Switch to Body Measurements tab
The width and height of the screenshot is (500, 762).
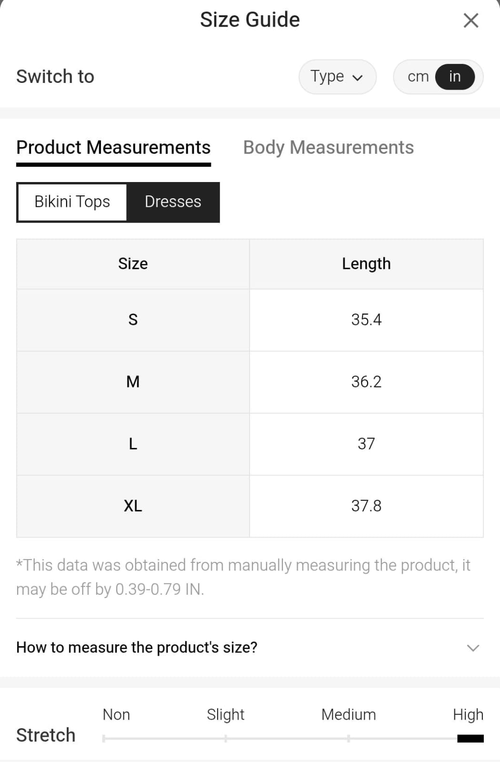pos(328,148)
